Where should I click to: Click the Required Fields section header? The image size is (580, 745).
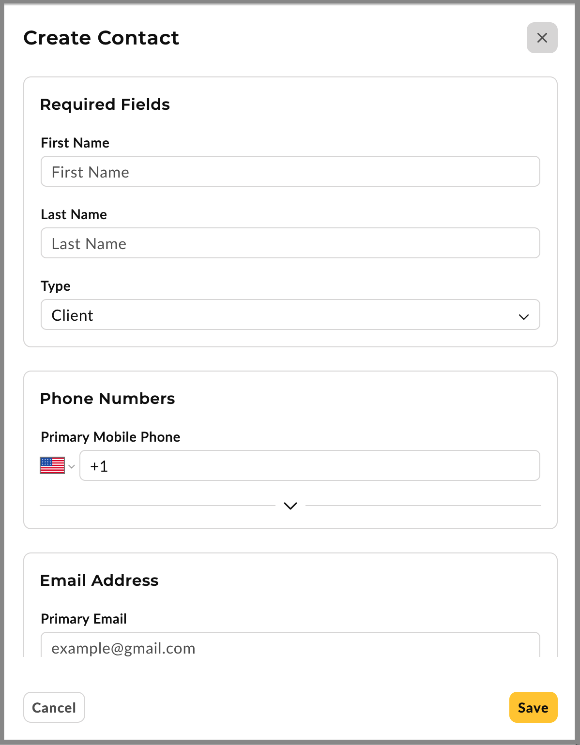tap(105, 104)
